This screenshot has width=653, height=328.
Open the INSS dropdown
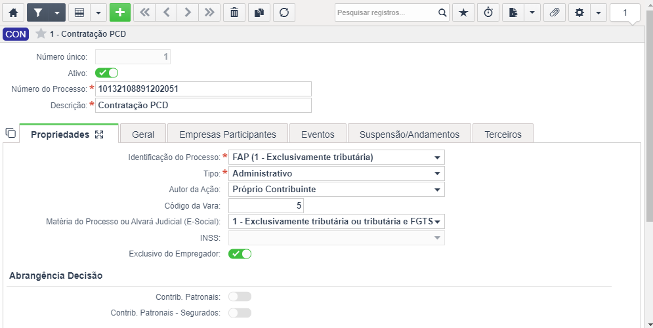click(337, 237)
